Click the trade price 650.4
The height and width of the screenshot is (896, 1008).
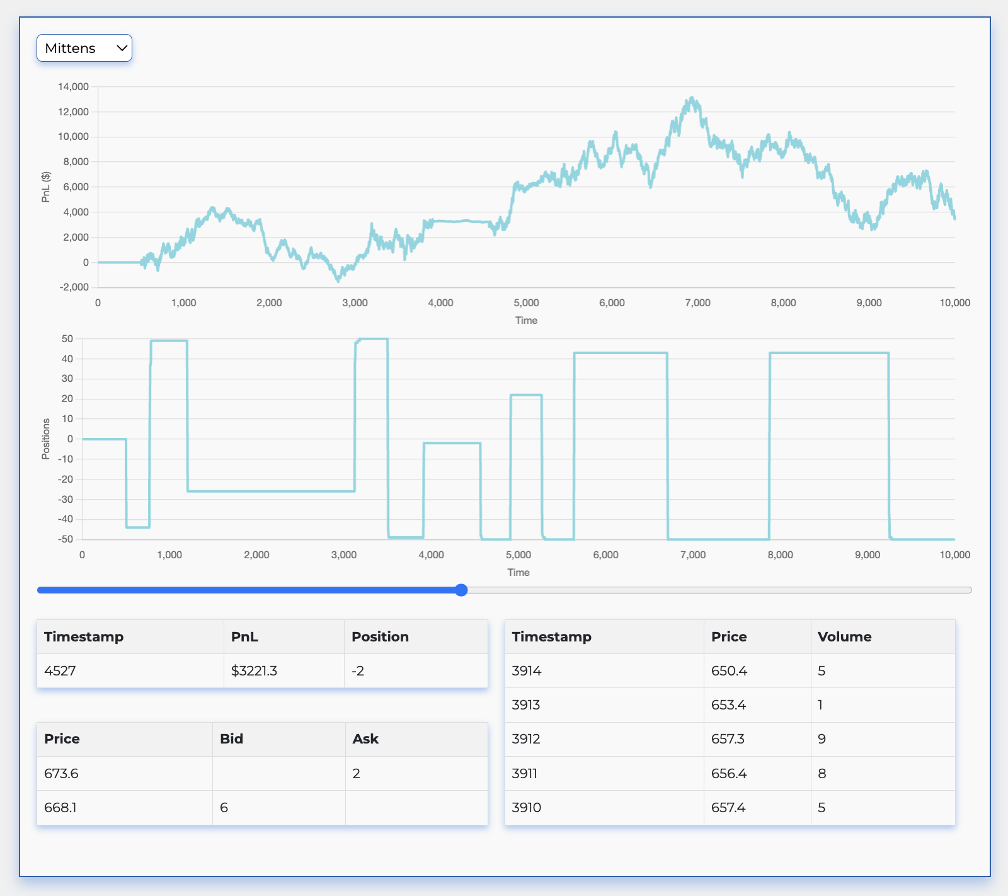729,670
